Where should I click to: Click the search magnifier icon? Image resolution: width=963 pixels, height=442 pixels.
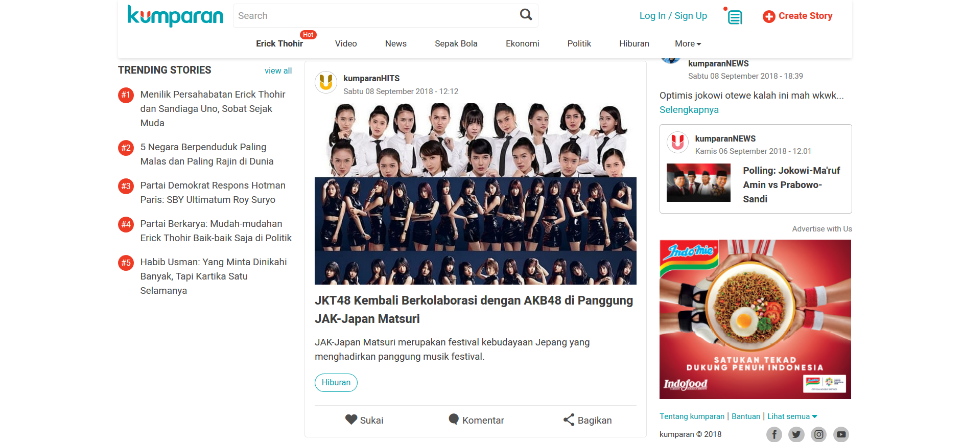pos(526,15)
